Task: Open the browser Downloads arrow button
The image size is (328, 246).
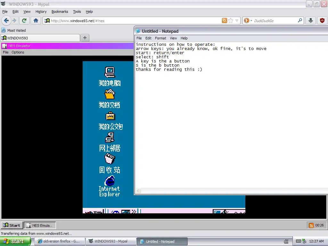Action: coord(311,20)
